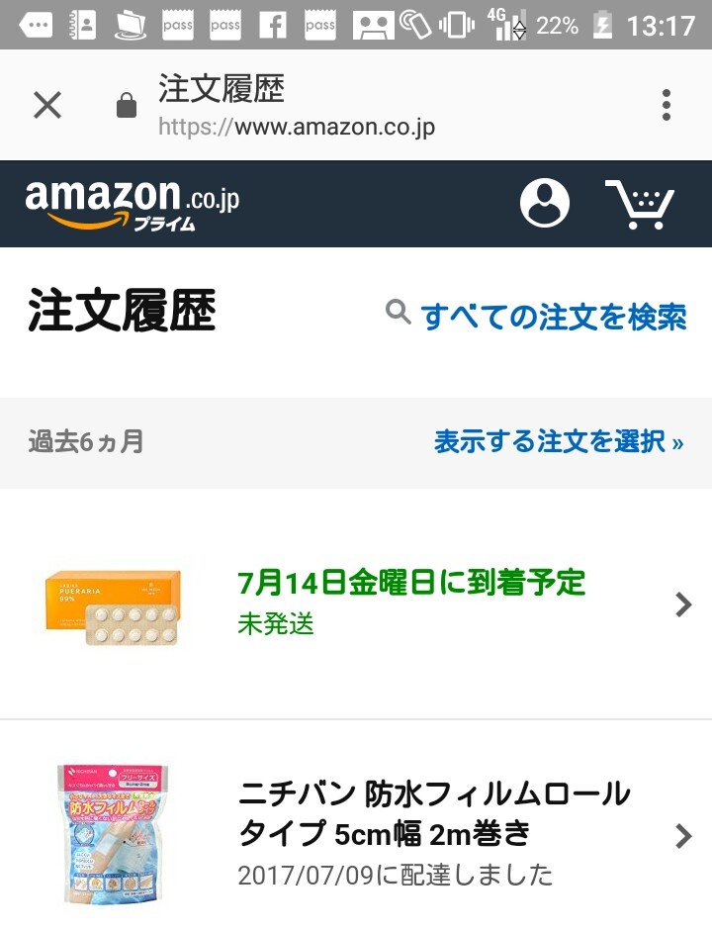Image resolution: width=712 pixels, height=932 pixels.
Task: Expand the July 14 arrival order chevron
Action: [683, 605]
